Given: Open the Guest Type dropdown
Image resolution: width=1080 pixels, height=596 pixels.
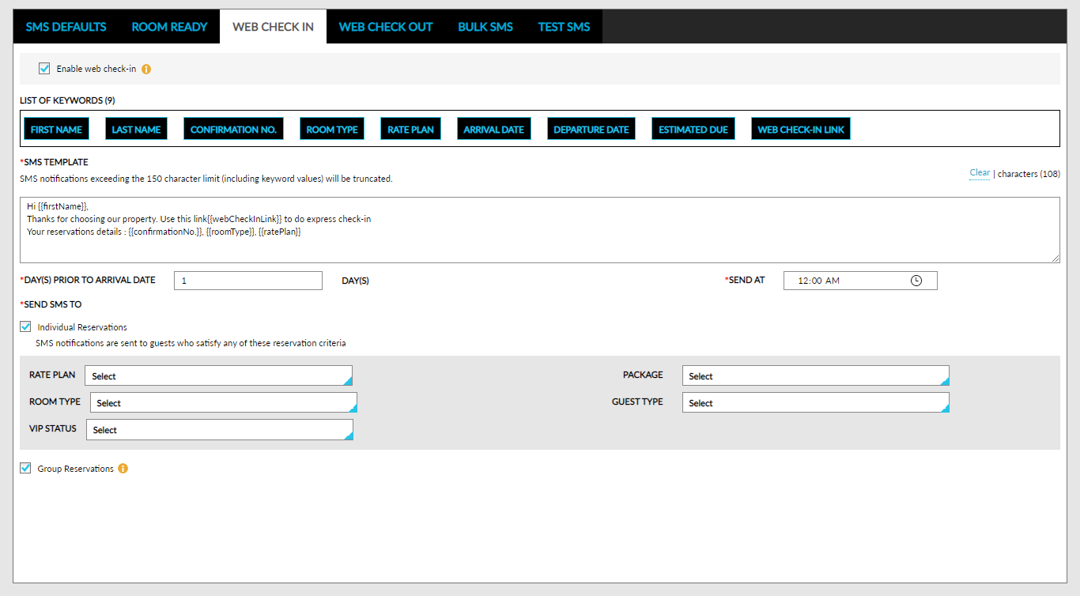Looking at the screenshot, I should coord(815,402).
